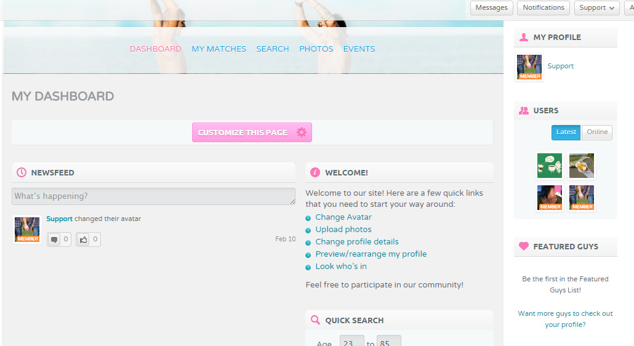Switch users list to Latest
Image resolution: width=634 pixels, height=346 pixels.
(566, 132)
